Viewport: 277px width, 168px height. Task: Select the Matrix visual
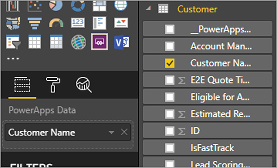tap(56, 42)
